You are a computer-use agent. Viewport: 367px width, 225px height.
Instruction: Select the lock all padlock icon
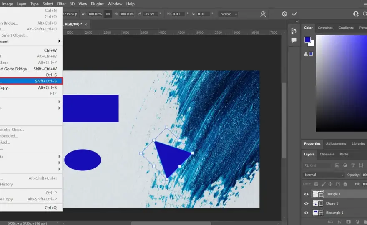345,184
